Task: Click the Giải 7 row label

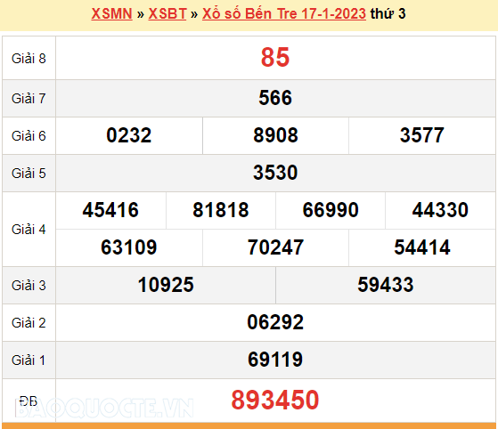Action: 29,99
